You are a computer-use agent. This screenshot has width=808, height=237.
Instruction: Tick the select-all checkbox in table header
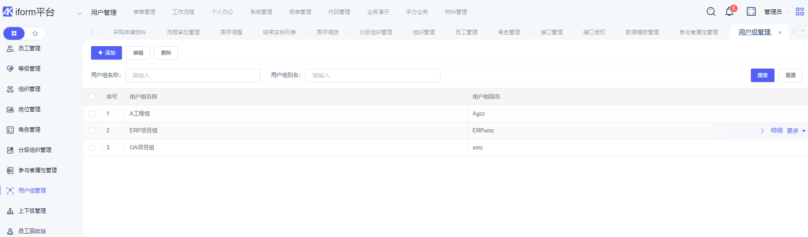click(x=92, y=96)
